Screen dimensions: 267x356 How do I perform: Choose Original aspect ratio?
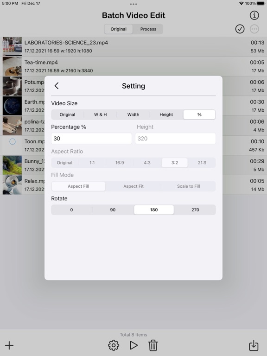pos(65,163)
